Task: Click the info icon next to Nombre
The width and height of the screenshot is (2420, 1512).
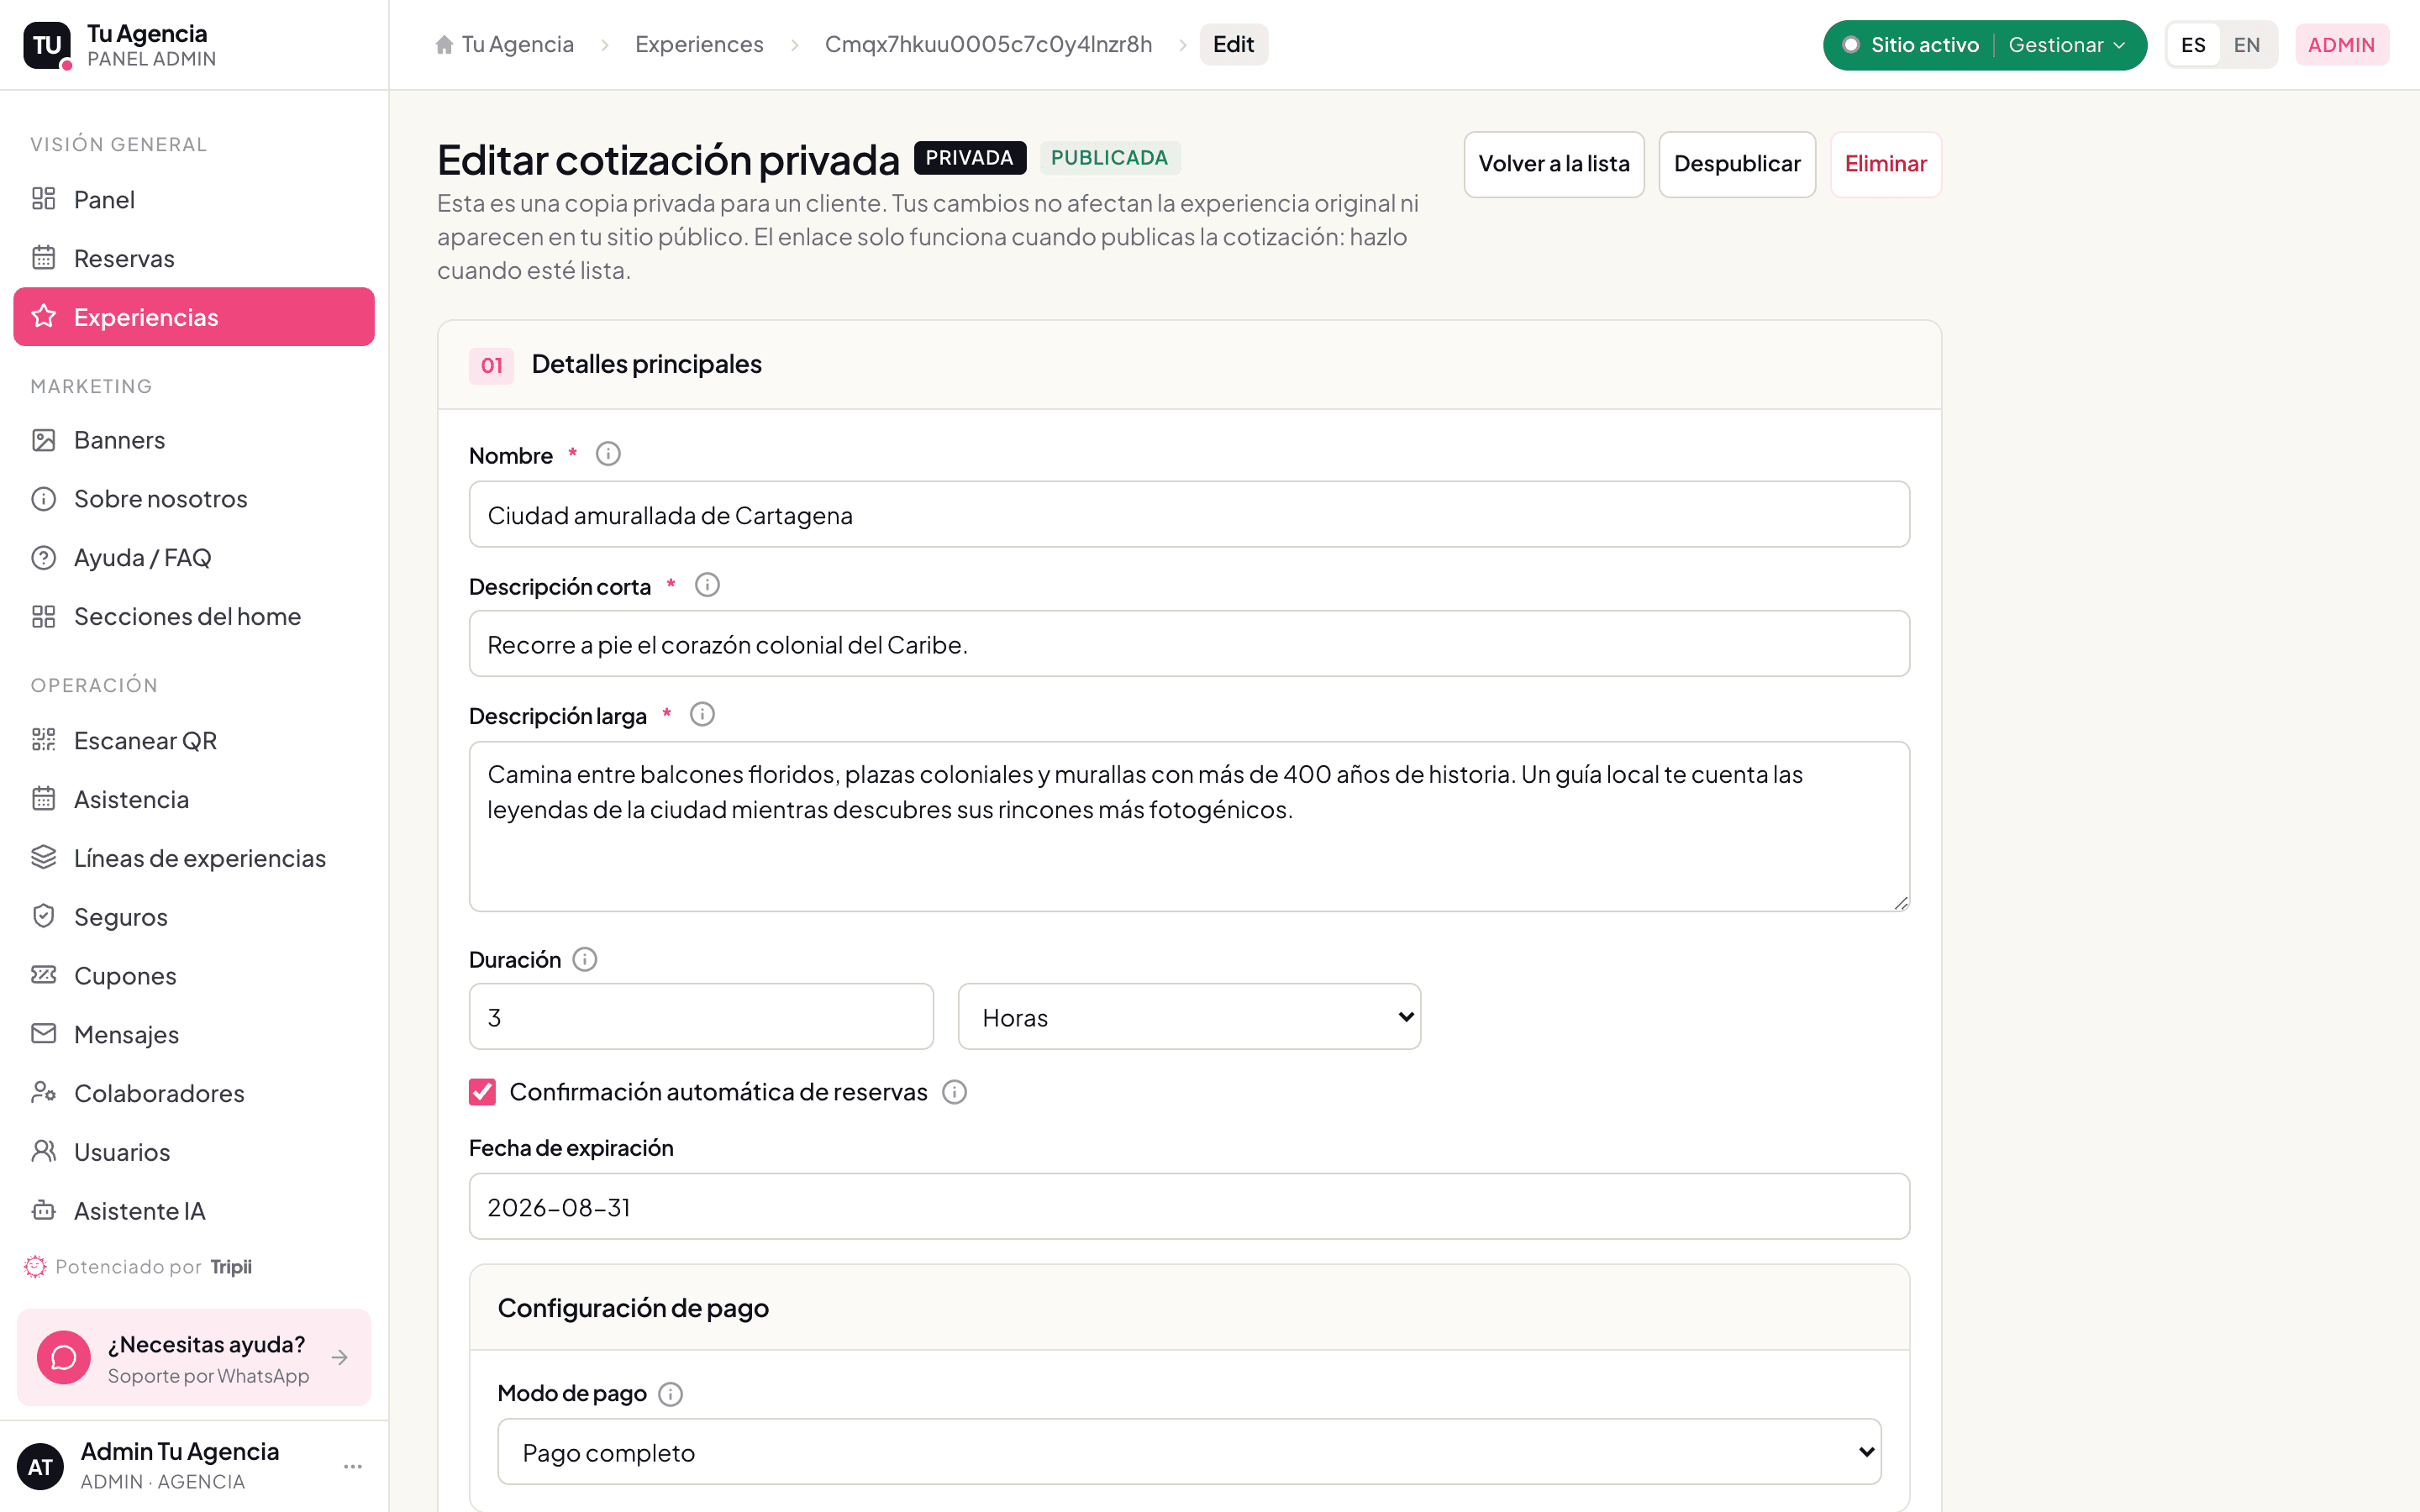Action: click(608, 454)
